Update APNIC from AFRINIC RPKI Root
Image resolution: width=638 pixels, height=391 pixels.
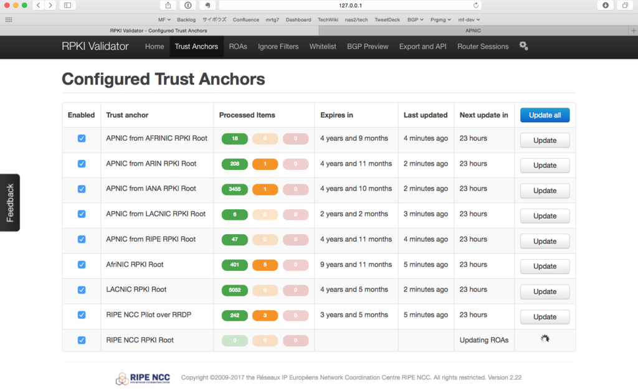click(545, 140)
